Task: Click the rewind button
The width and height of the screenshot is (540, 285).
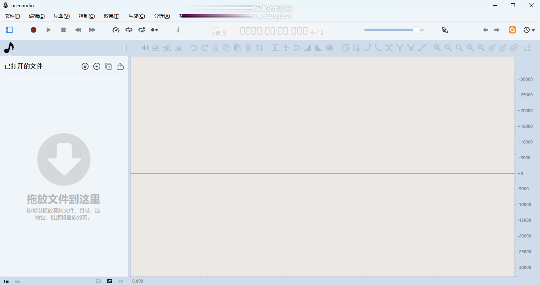Action: (x=78, y=30)
